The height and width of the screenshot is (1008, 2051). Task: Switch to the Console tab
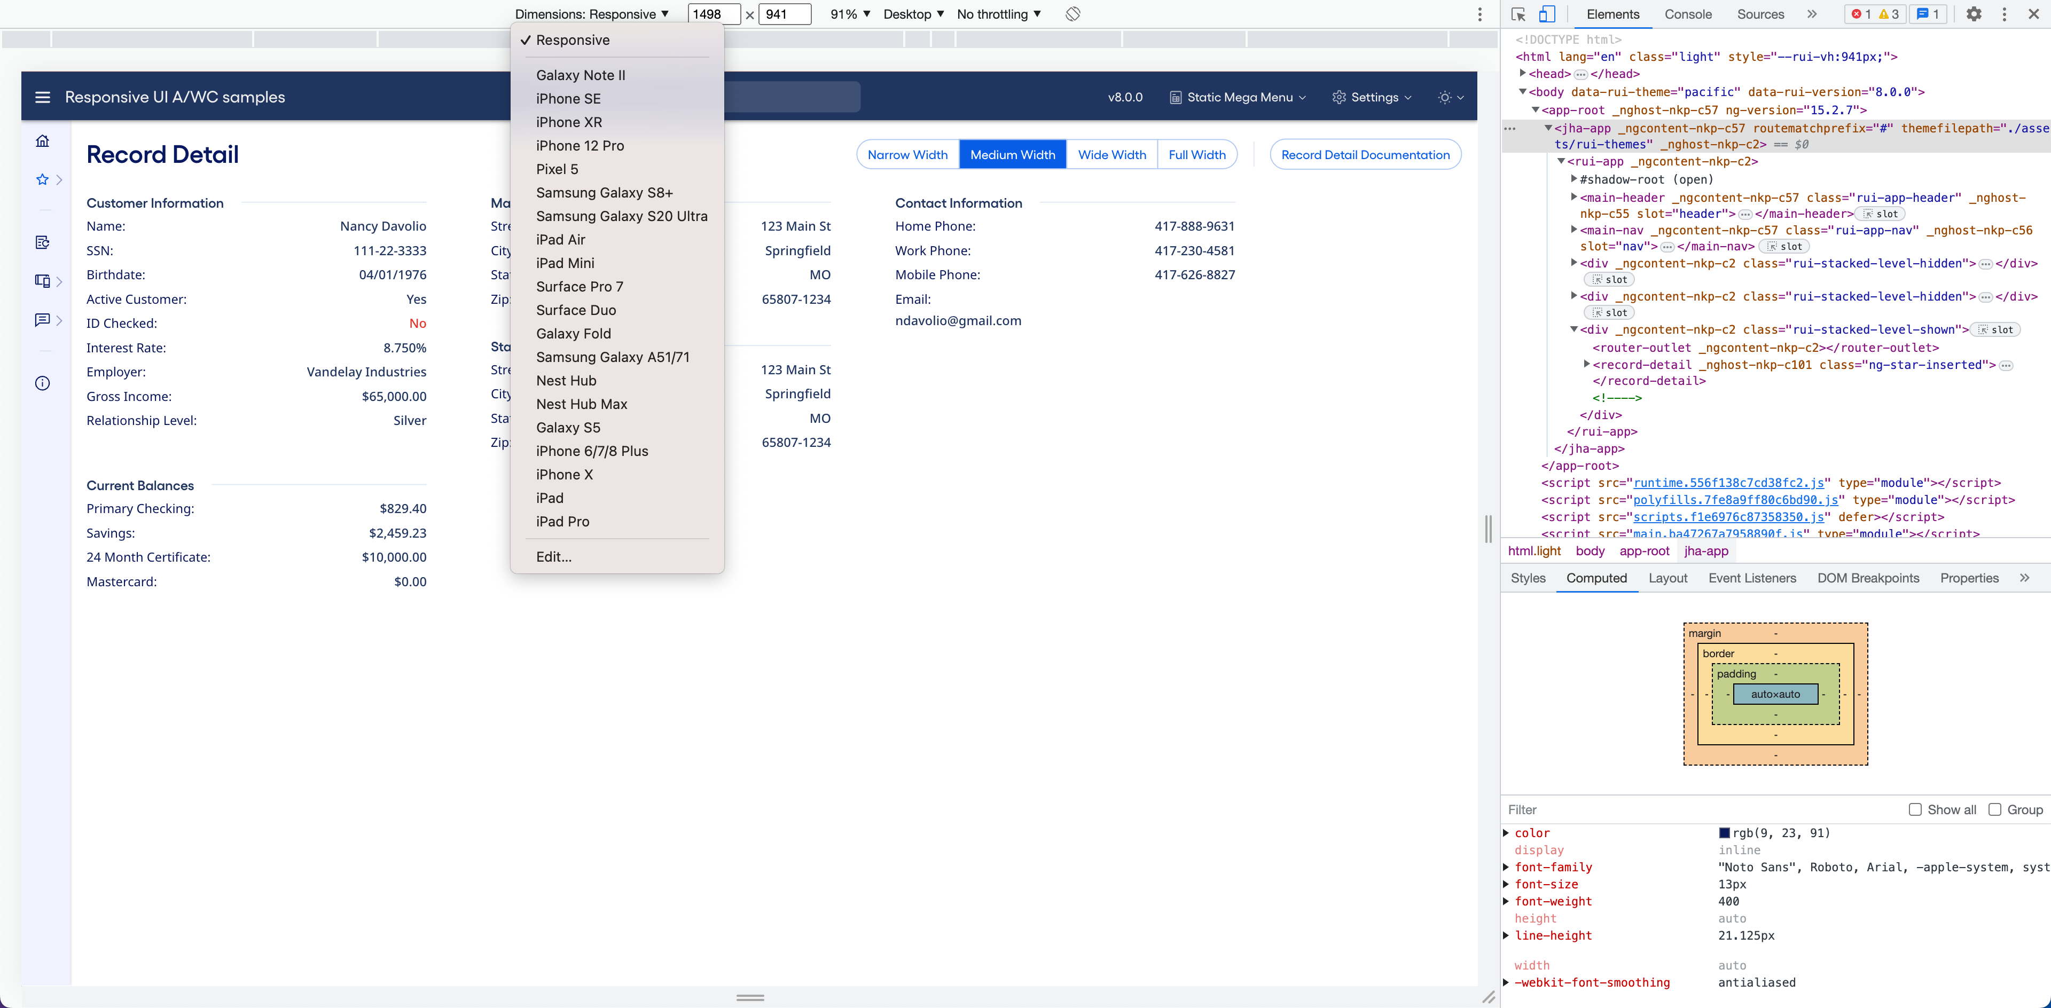(x=1689, y=14)
